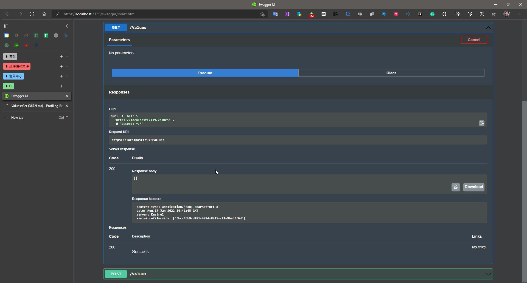Add a tab to the 看板 group

point(61,56)
